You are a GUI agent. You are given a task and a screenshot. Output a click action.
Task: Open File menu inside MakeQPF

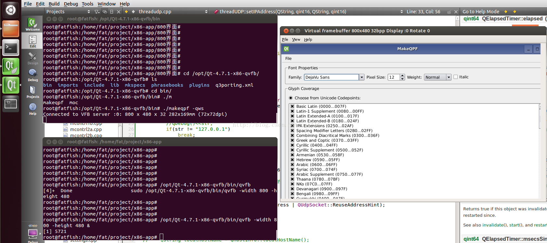pyautogui.click(x=288, y=59)
